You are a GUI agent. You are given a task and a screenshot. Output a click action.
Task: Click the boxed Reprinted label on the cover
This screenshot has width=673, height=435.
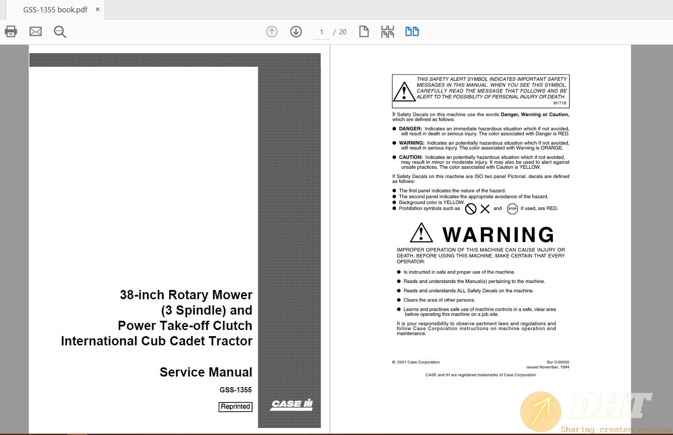click(x=235, y=407)
